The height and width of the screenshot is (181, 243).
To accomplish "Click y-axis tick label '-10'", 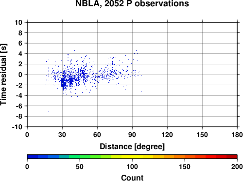I will (x=17, y=127).
